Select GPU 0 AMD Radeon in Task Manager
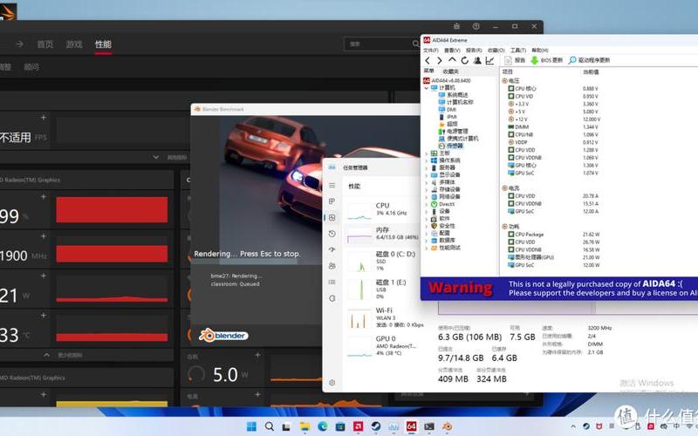 tap(383, 345)
